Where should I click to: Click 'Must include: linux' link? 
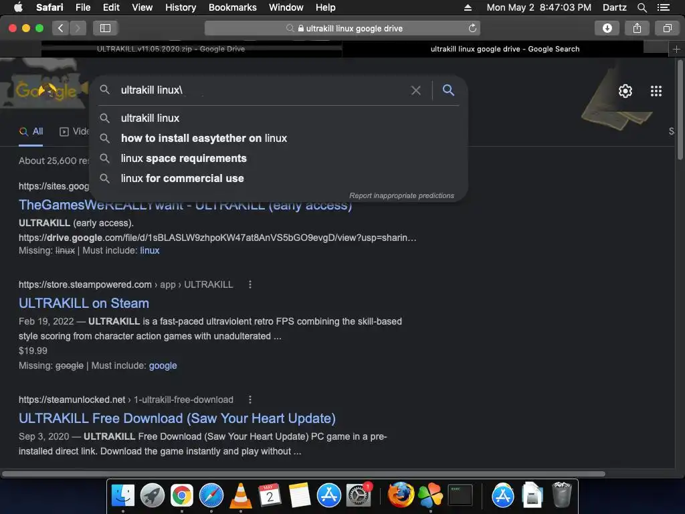(x=149, y=250)
